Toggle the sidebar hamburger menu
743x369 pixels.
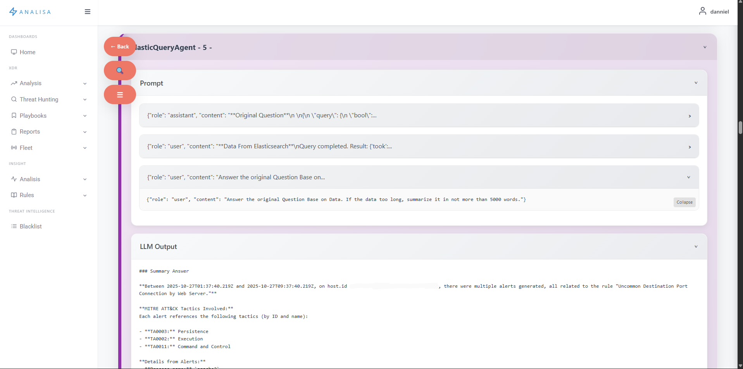(x=88, y=12)
